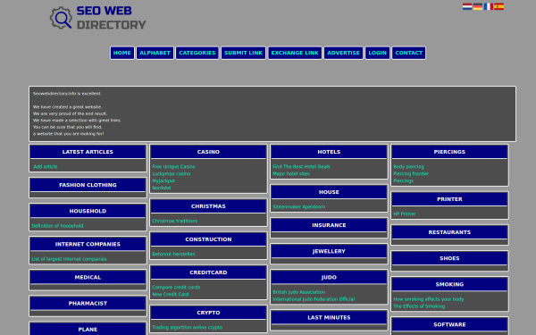Image resolution: width=536 pixels, height=335 pixels.
Task: Select the JEWELLERY category
Action: [329, 252]
